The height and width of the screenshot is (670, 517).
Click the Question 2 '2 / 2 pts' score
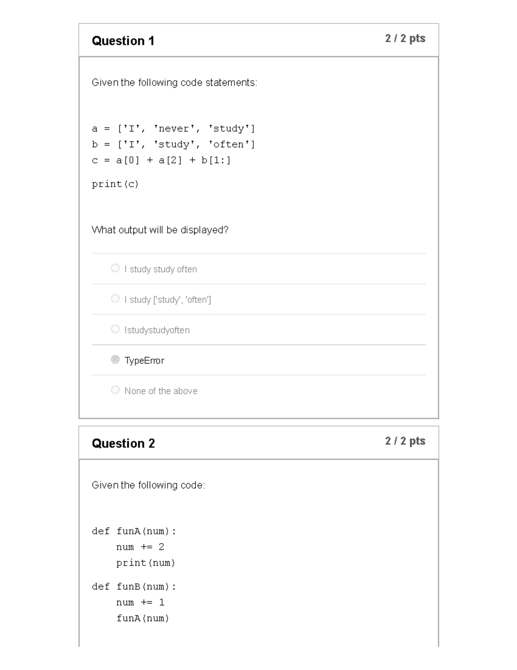tap(405, 441)
